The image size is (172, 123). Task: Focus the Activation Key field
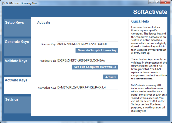87,87
